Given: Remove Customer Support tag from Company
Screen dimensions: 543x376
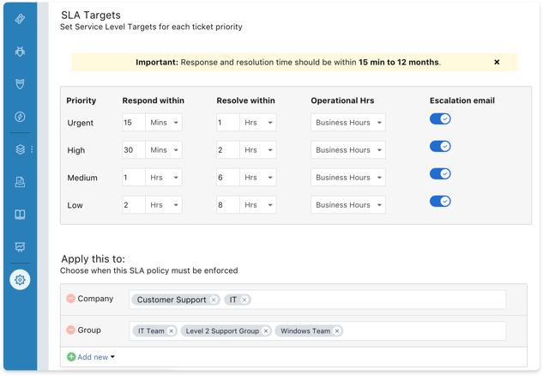Looking at the screenshot, I should tap(214, 300).
